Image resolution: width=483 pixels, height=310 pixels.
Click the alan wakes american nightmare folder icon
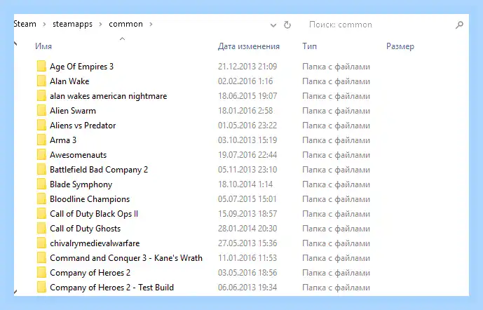click(41, 96)
